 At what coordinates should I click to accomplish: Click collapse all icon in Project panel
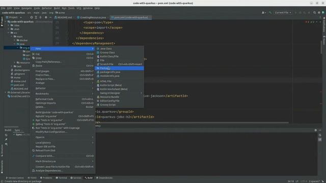pyautogui.click(x=41, y=17)
